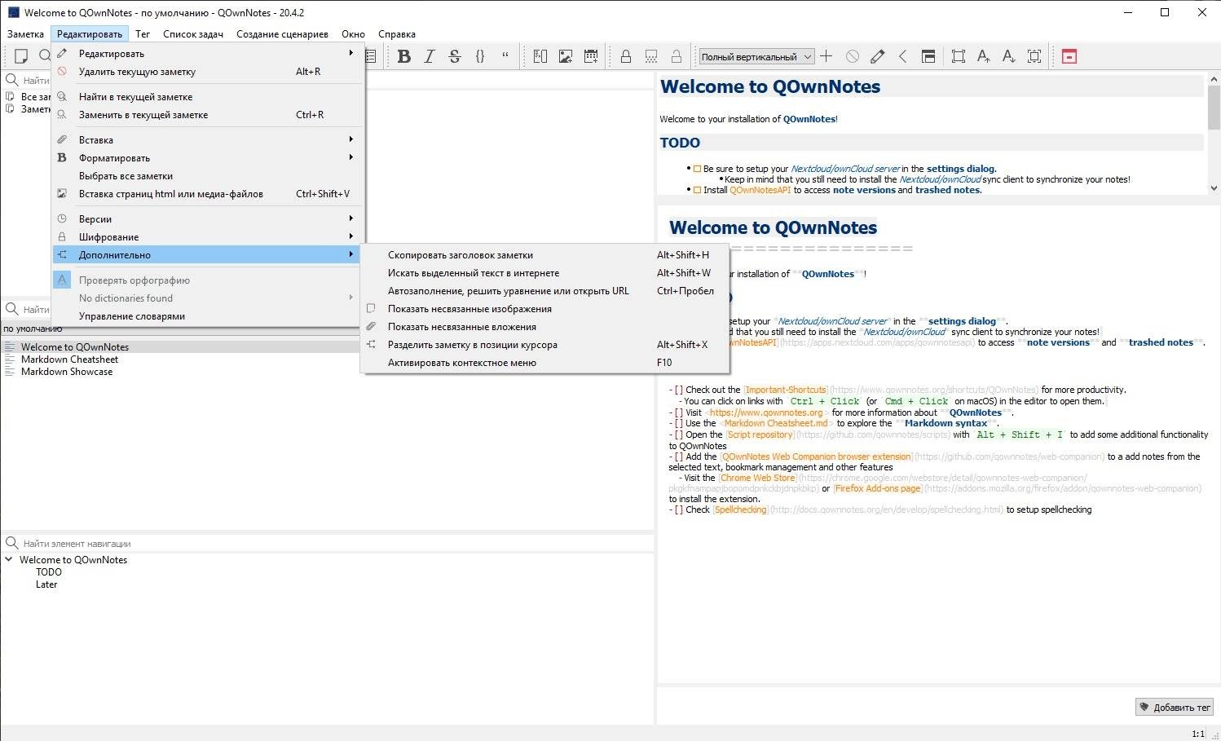Select Later item in navigation tree

click(46, 584)
